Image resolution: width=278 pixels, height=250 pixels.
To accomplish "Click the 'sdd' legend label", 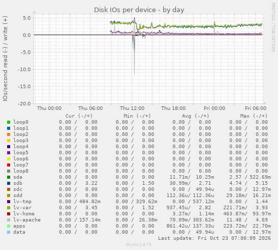I will 18,196.
